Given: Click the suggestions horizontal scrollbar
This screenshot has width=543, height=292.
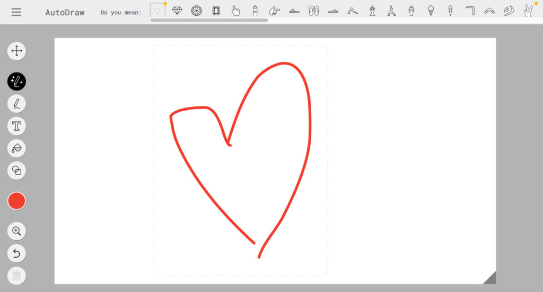Looking at the screenshot, I should 209,20.
